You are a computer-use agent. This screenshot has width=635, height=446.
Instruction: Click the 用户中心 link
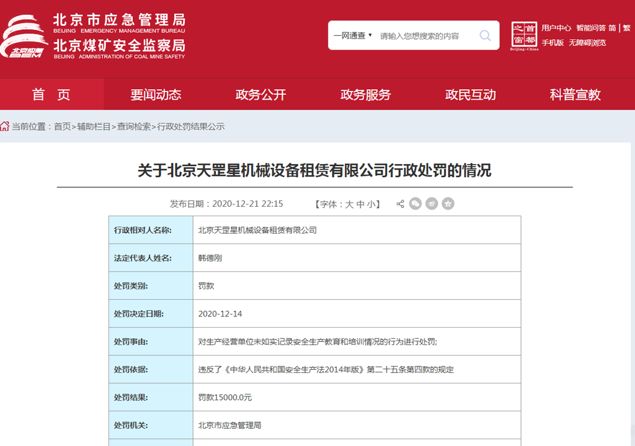click(x=556, y=28)
